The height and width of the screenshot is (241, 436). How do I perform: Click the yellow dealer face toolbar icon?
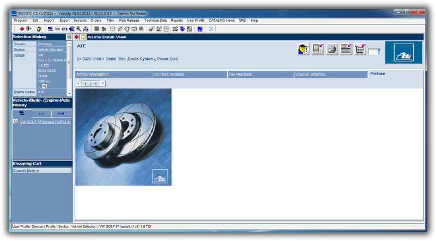[39, 29]
